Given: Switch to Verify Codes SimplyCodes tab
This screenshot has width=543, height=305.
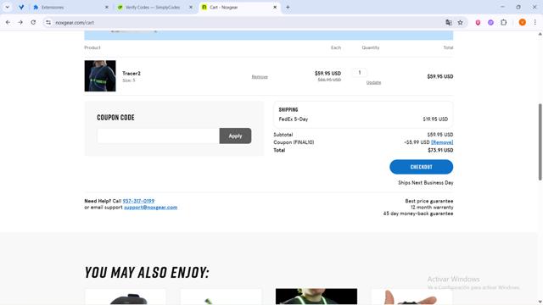Looking at the screenshot, I should coord(155,8).
